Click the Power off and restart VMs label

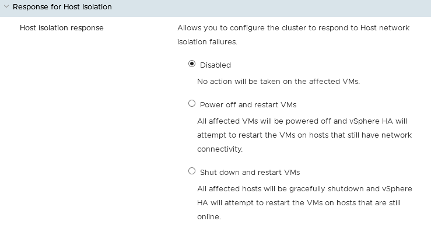coord(248,105)
